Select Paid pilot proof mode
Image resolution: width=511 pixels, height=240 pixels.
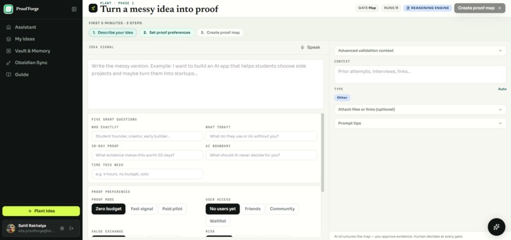(x=172, y=209)
